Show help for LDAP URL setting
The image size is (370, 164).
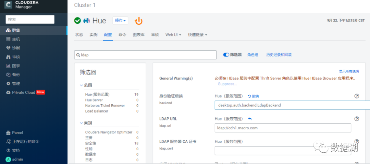pos(357,119)
